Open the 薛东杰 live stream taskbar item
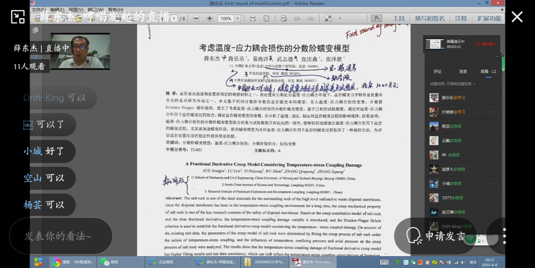 216,262
